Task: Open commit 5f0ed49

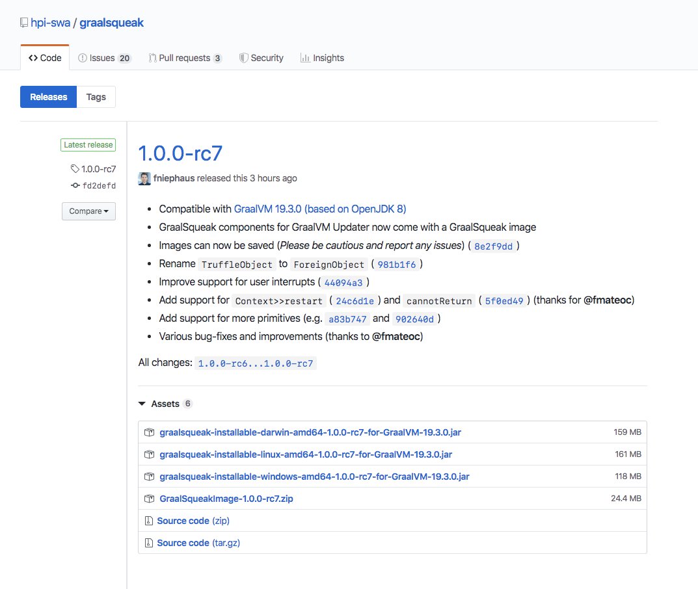Action: click(x=504, y=301)
